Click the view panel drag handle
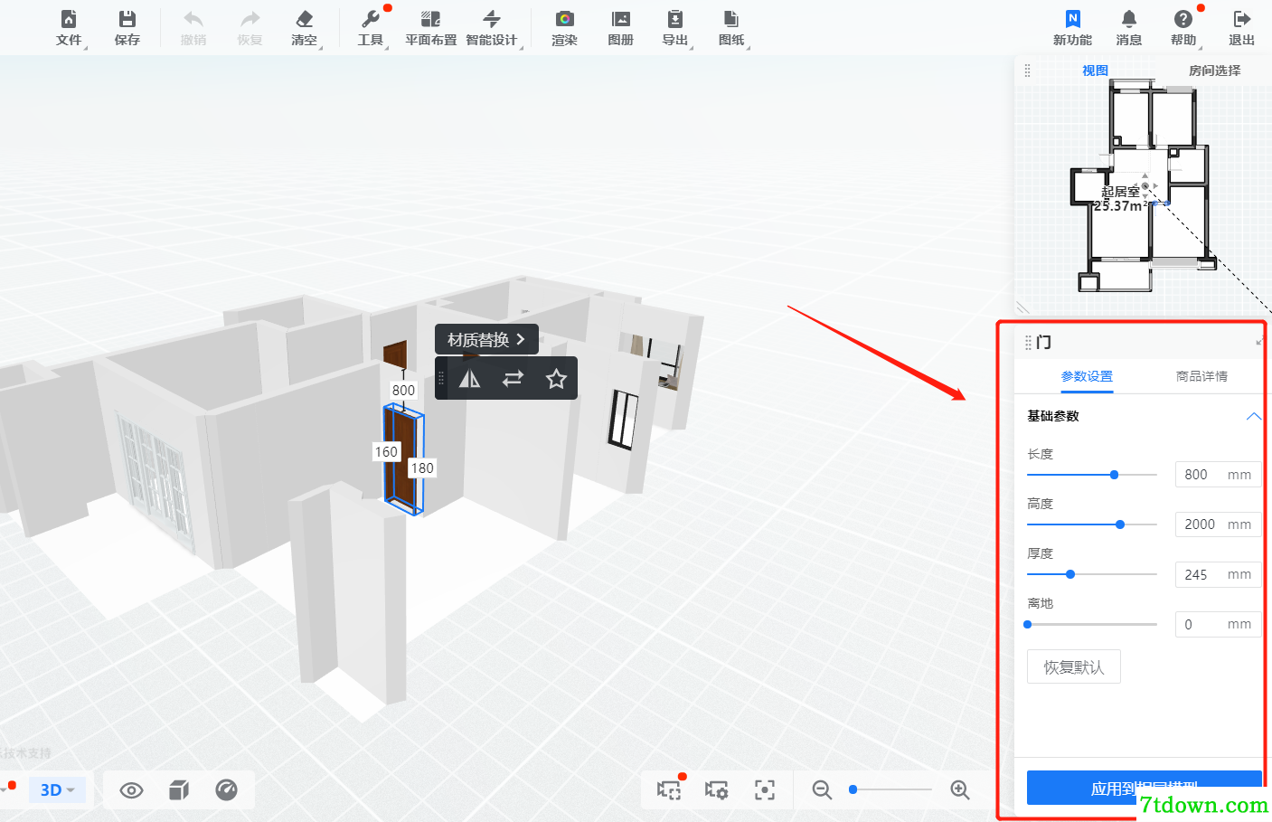The image size is (1272, 822). pos(1027,71)
